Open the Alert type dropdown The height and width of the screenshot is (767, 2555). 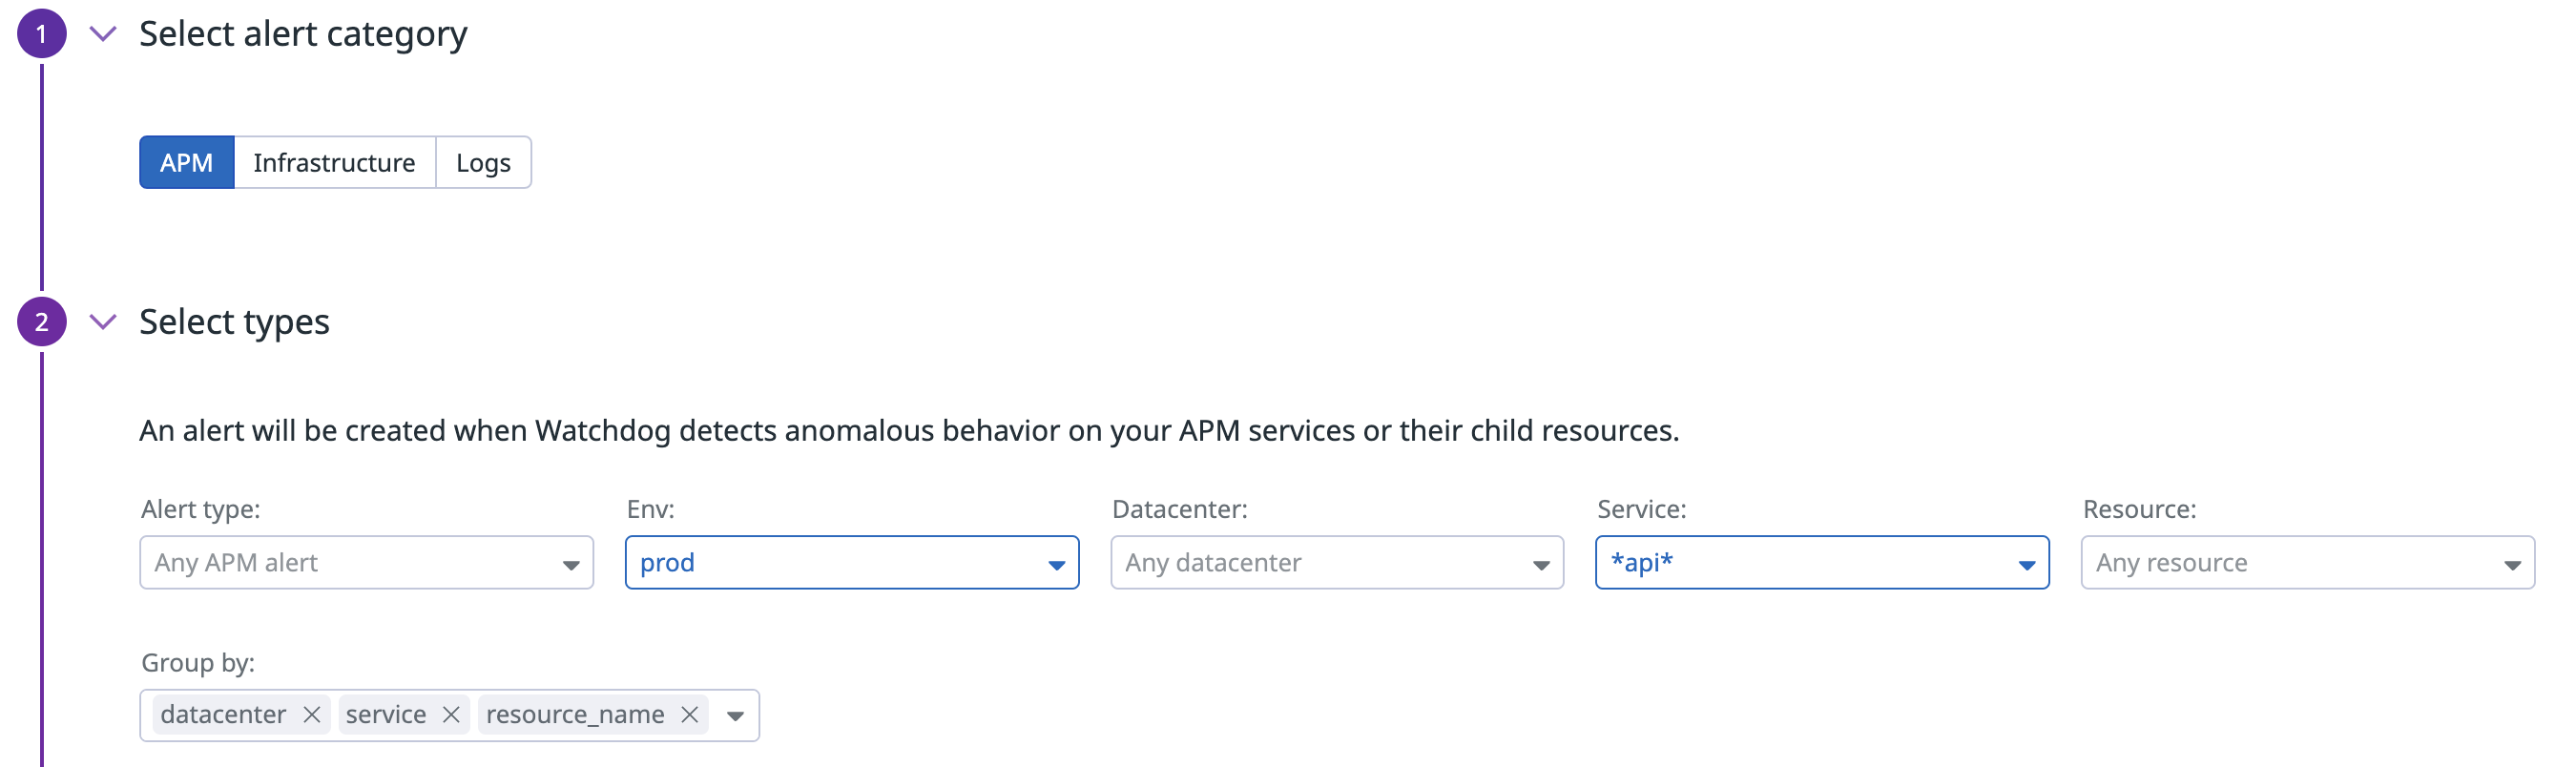tap(366, 563)
